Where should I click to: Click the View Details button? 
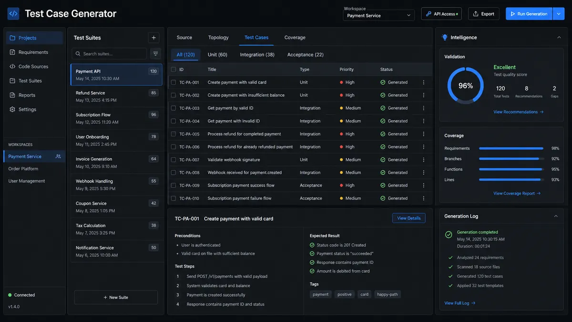(409, 218)
